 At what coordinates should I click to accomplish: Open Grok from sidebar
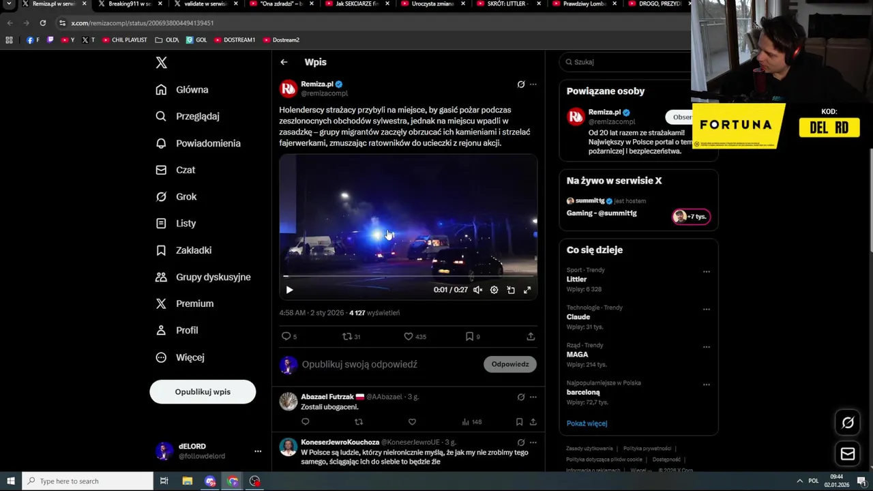point(176,196)
